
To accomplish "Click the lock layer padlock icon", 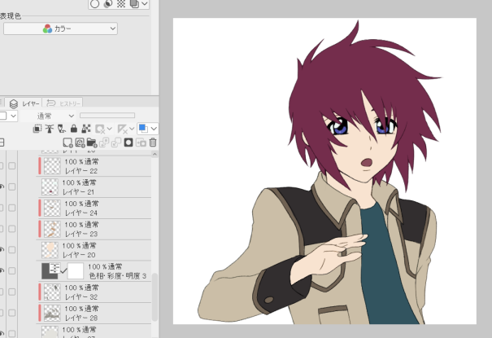I will pos(74,129).
